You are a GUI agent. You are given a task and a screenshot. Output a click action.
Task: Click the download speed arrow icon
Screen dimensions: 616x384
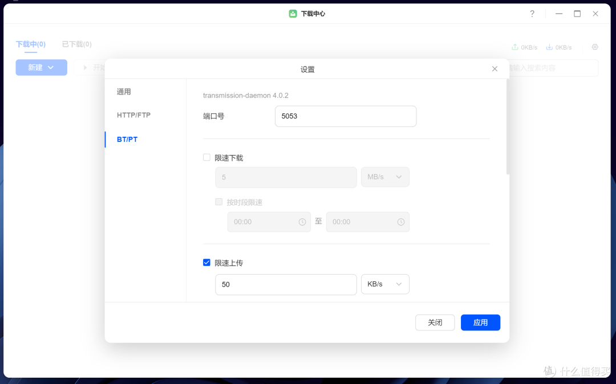[x=549, y=47]
